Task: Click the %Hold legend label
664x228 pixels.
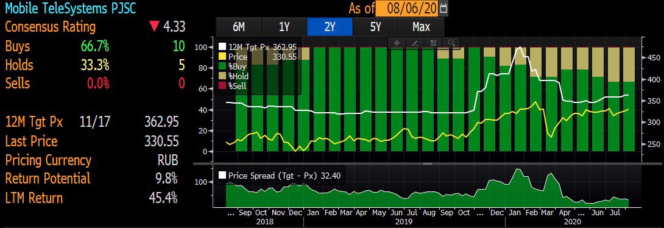Action: (x=238, y=76)
